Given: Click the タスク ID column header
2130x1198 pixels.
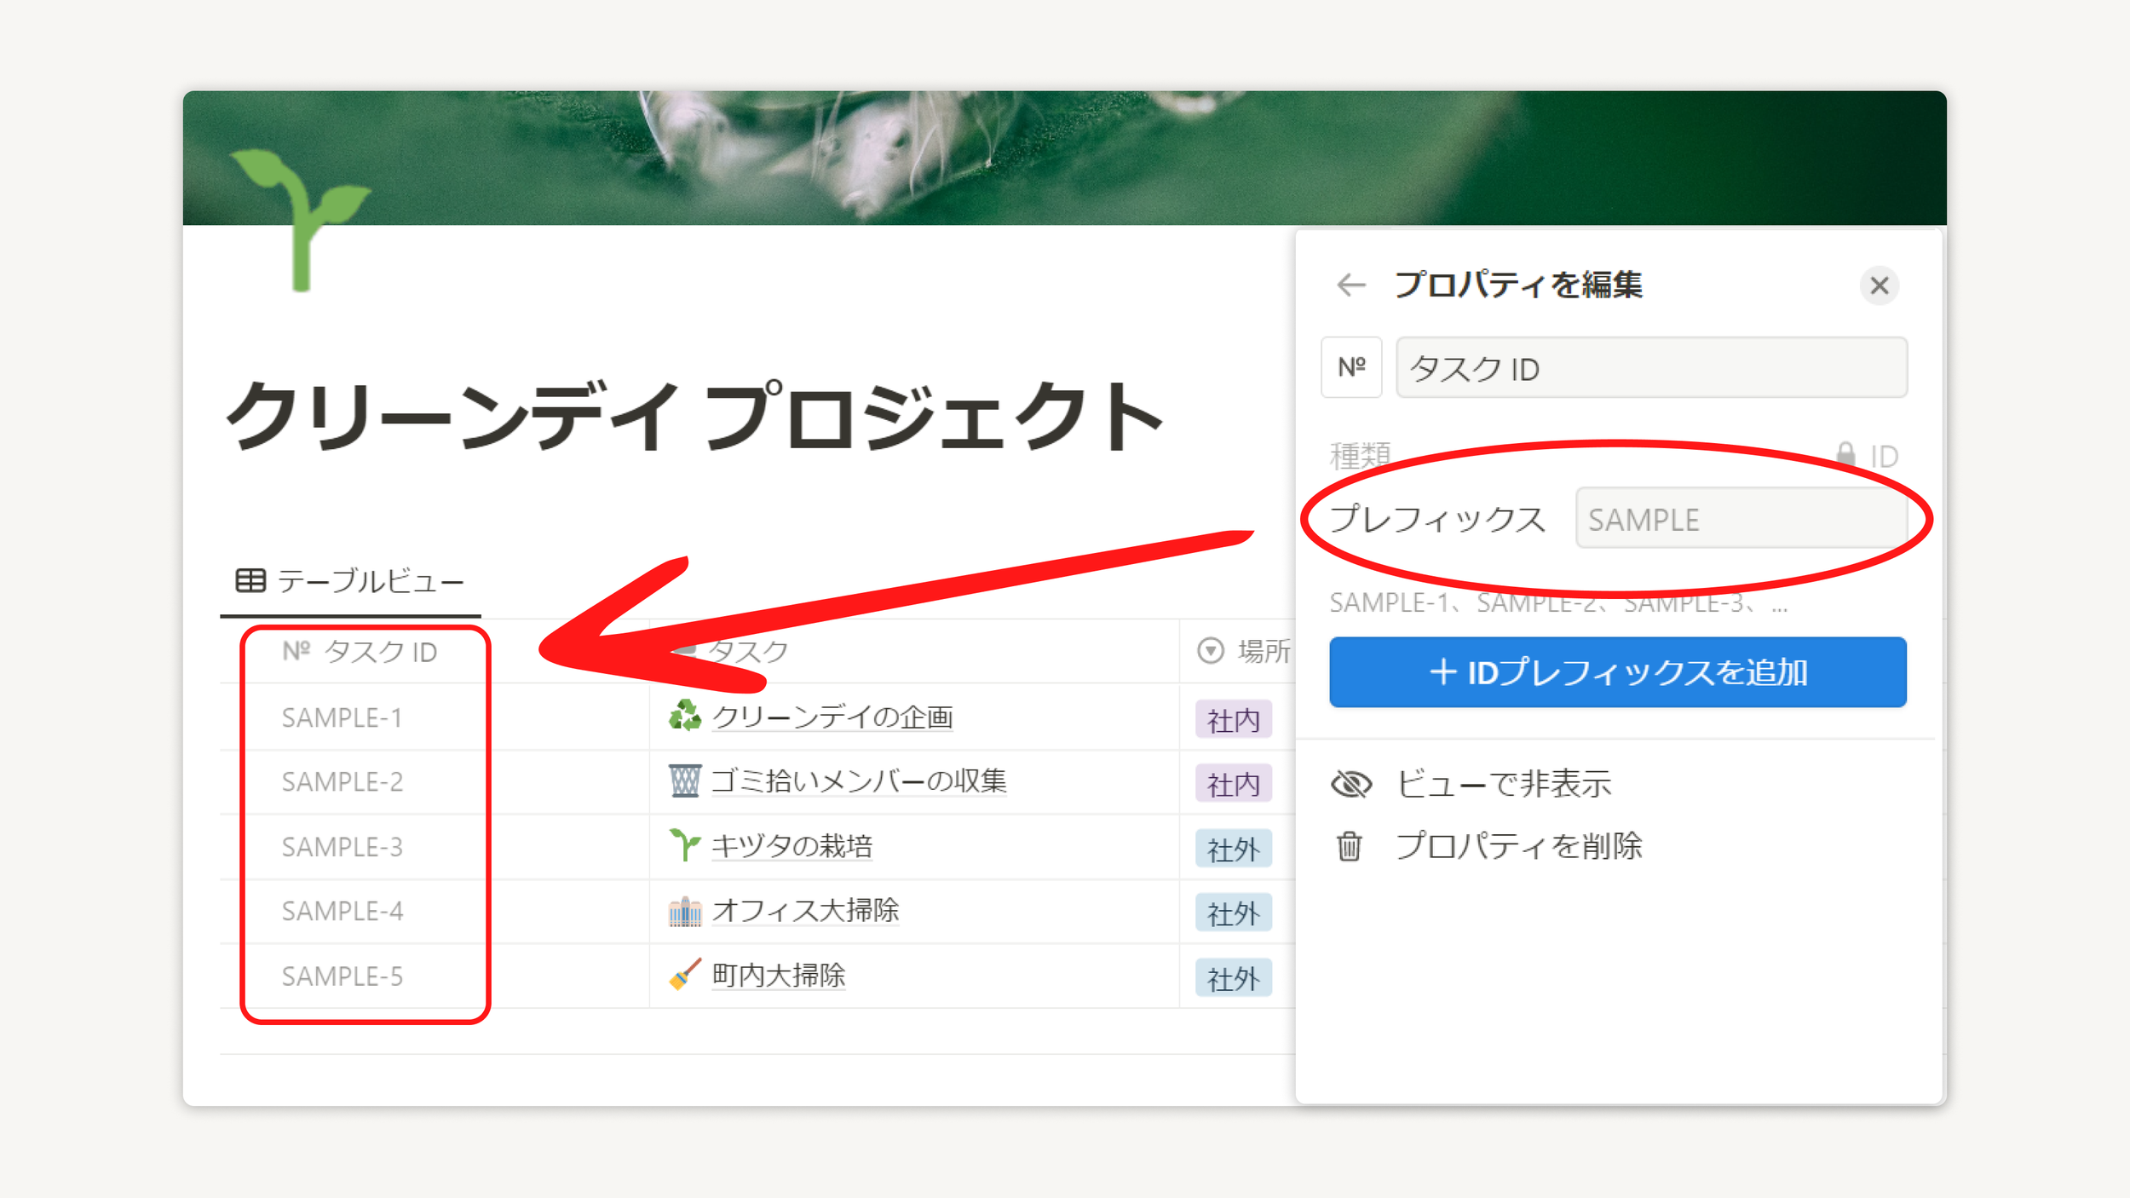Looking at the screenshot, I should [360, 652].
